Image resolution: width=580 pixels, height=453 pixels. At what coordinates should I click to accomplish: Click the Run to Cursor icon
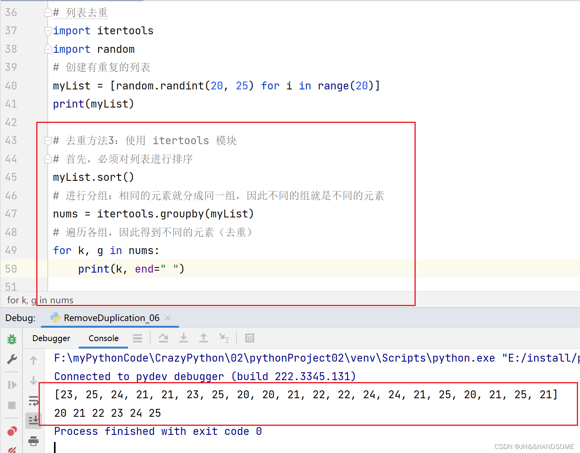coord(224,338)
